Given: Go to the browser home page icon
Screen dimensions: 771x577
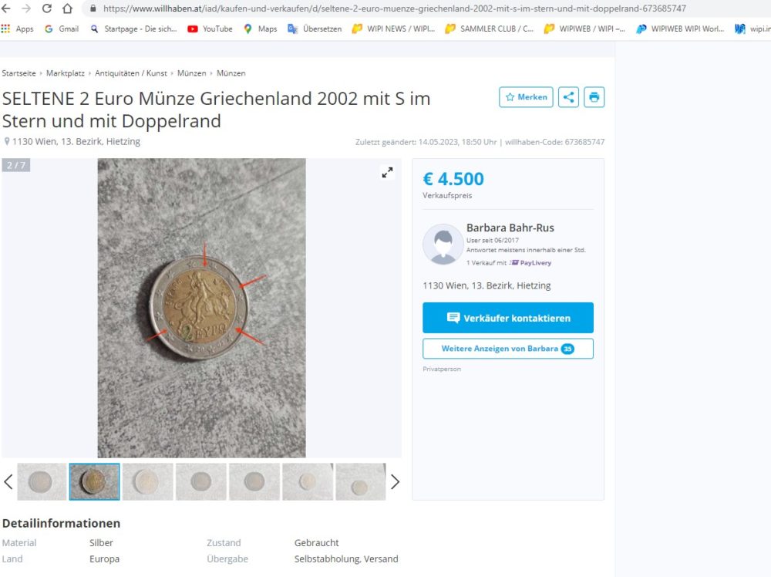Looking at the screenshot, I should click(67, 8).
